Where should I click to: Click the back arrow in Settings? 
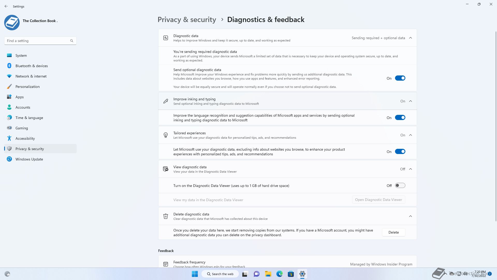[x=6, y=6]
